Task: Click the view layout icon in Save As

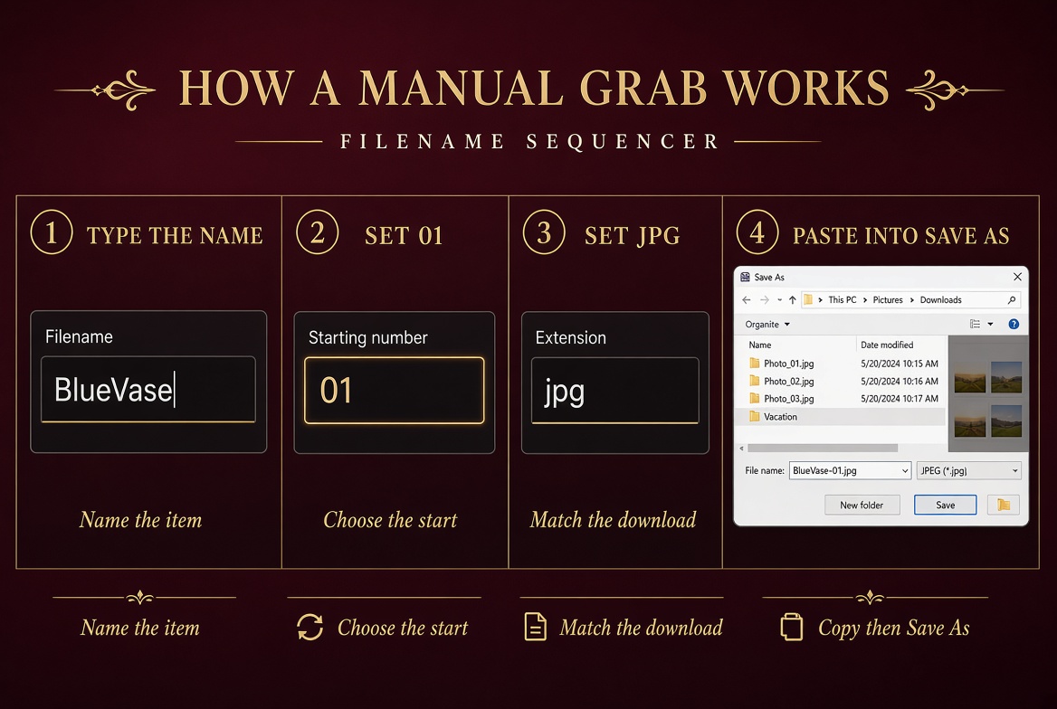Action: [975, 324]
